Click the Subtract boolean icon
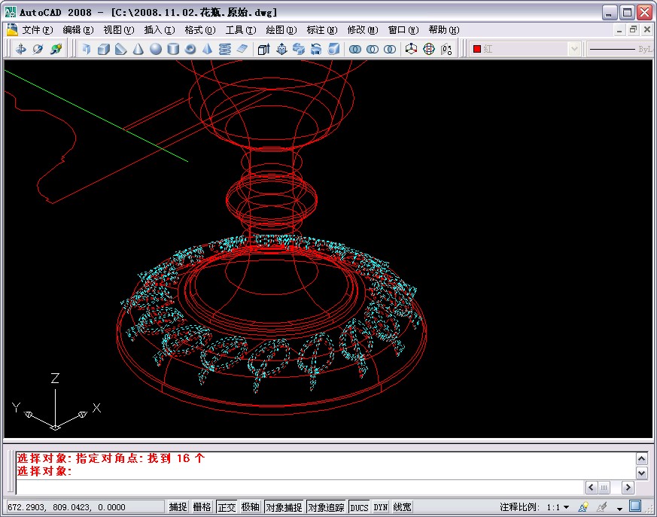Viewport: 657px width, 517px height. click(373, 49)
